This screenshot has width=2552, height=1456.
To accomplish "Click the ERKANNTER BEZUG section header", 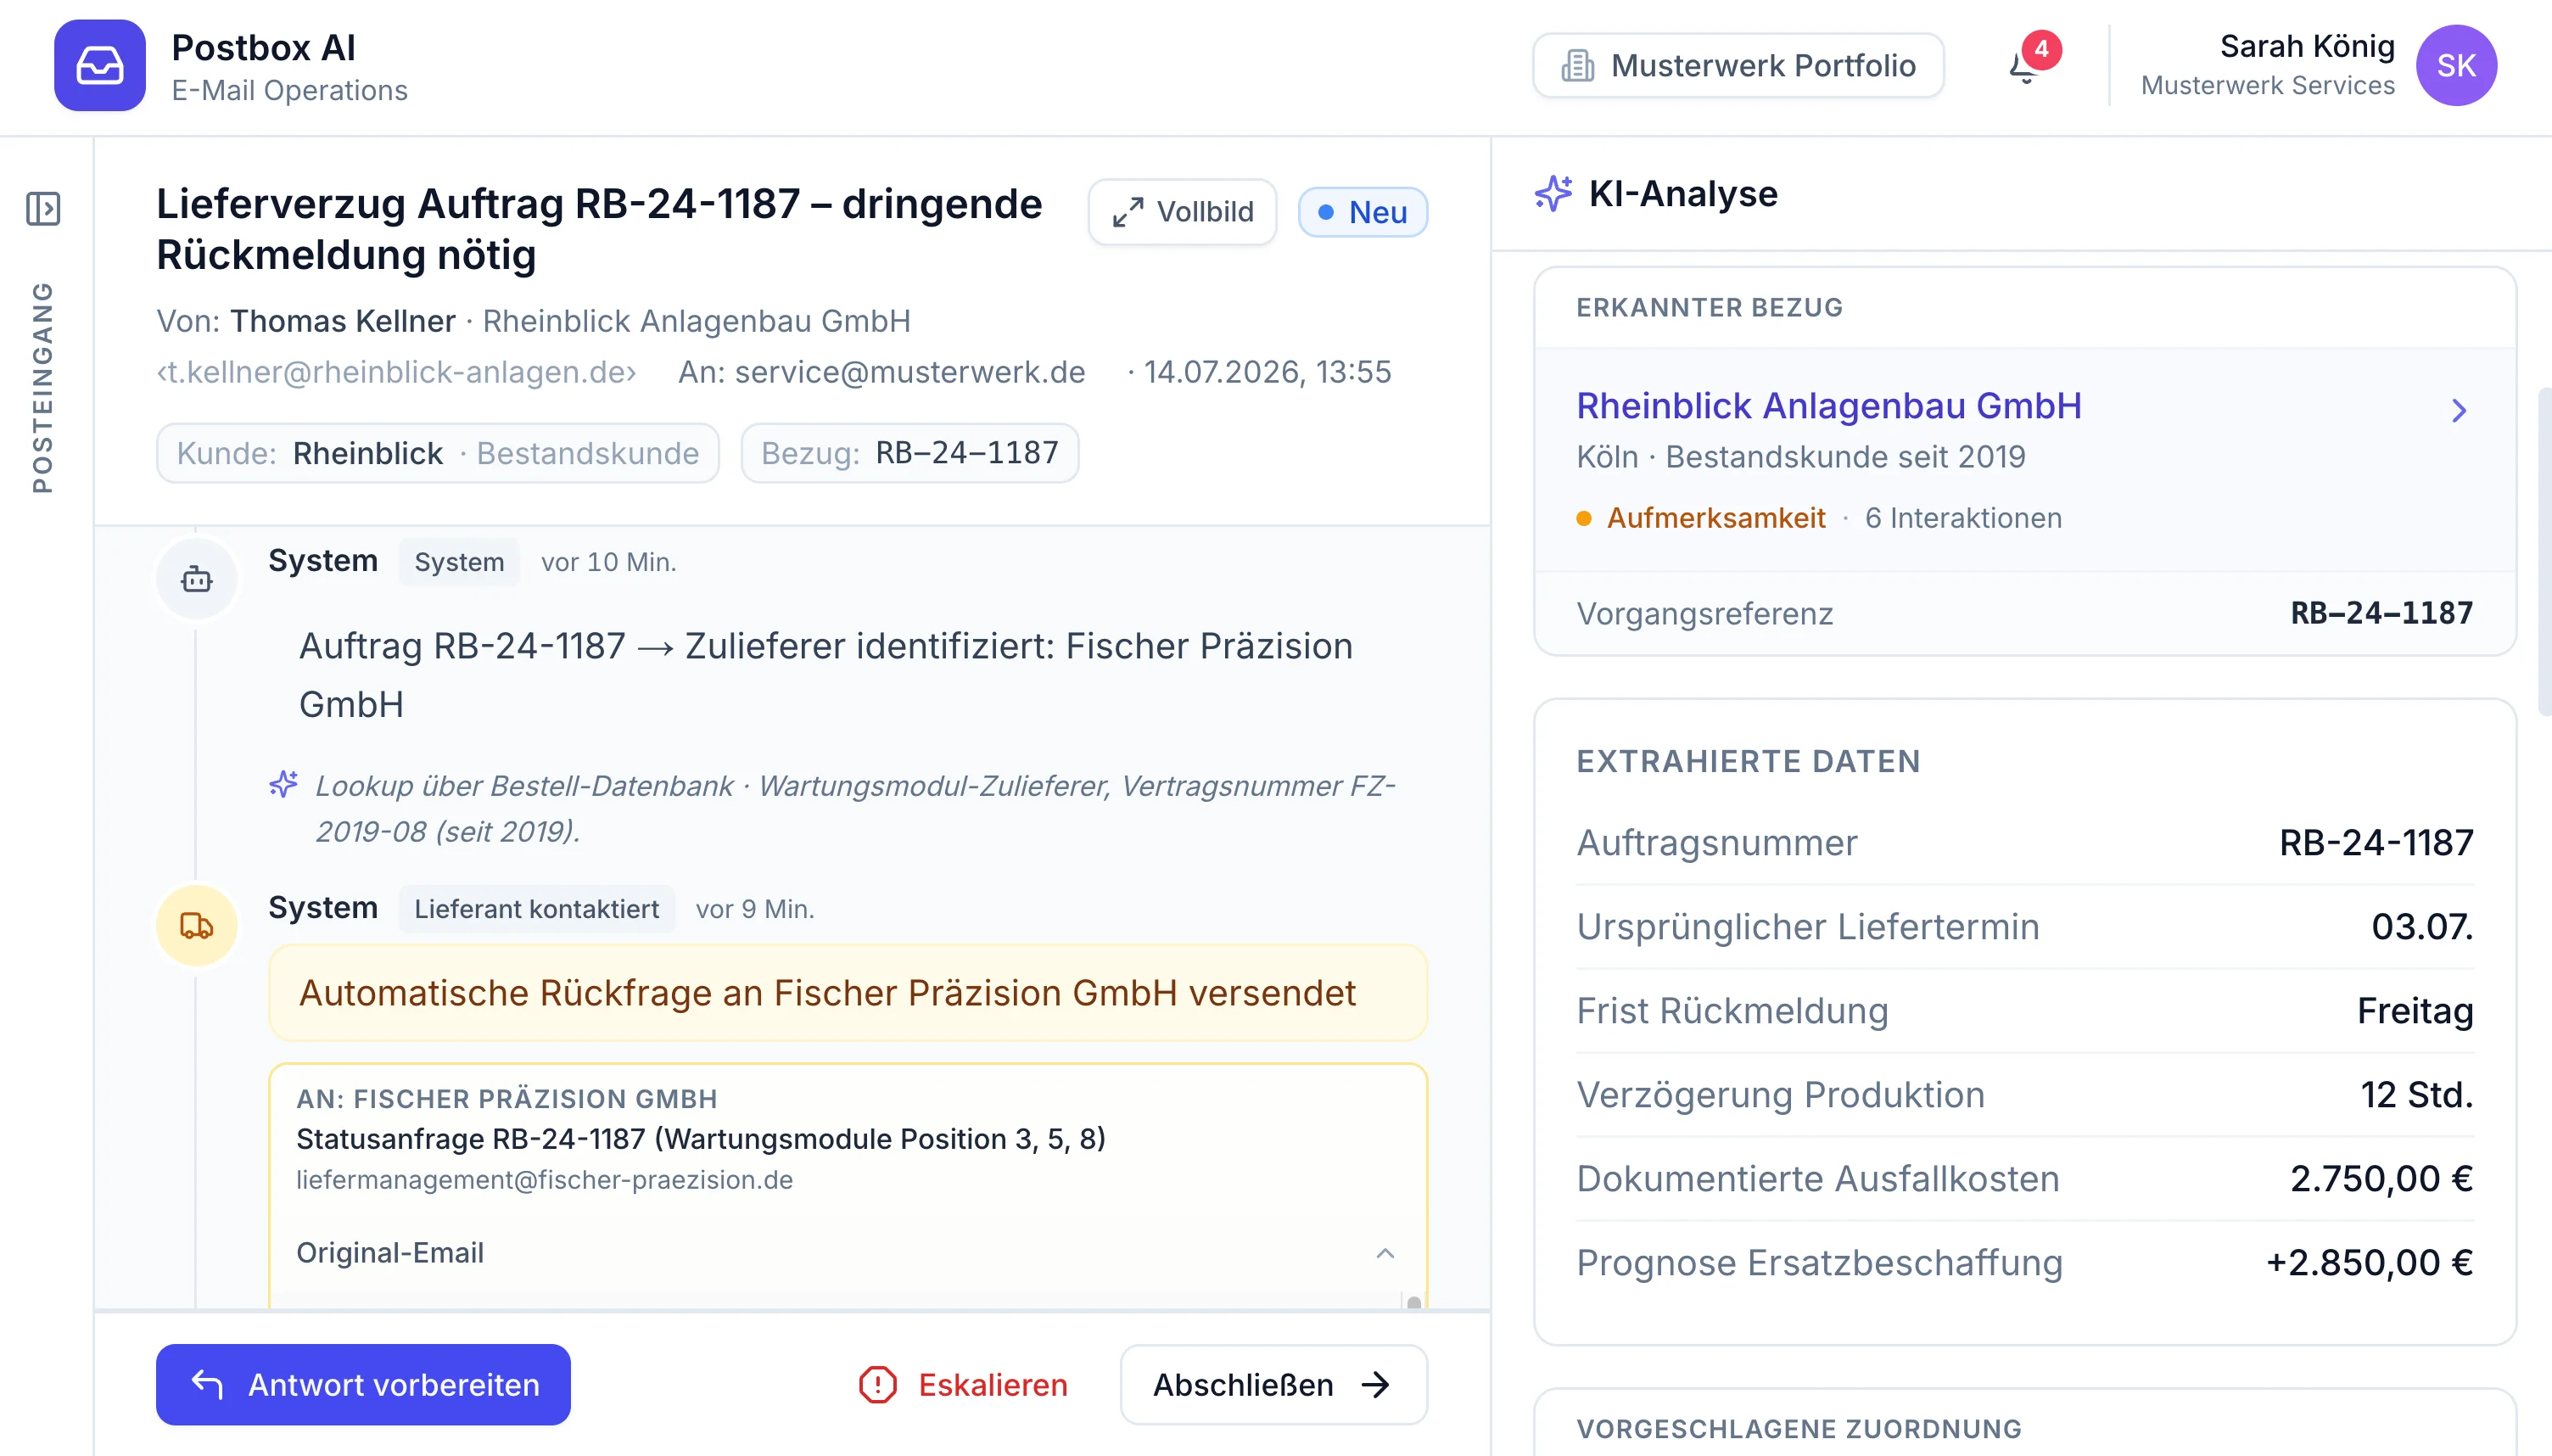I will (x=1710, y=307).
